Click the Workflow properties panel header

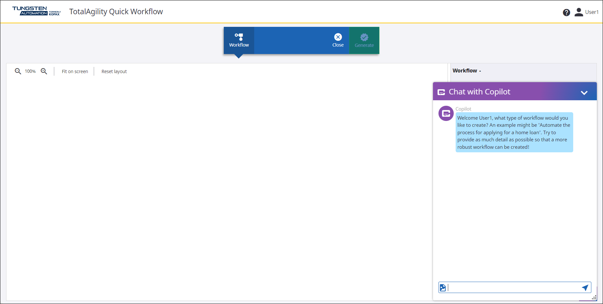pos(467,71)
